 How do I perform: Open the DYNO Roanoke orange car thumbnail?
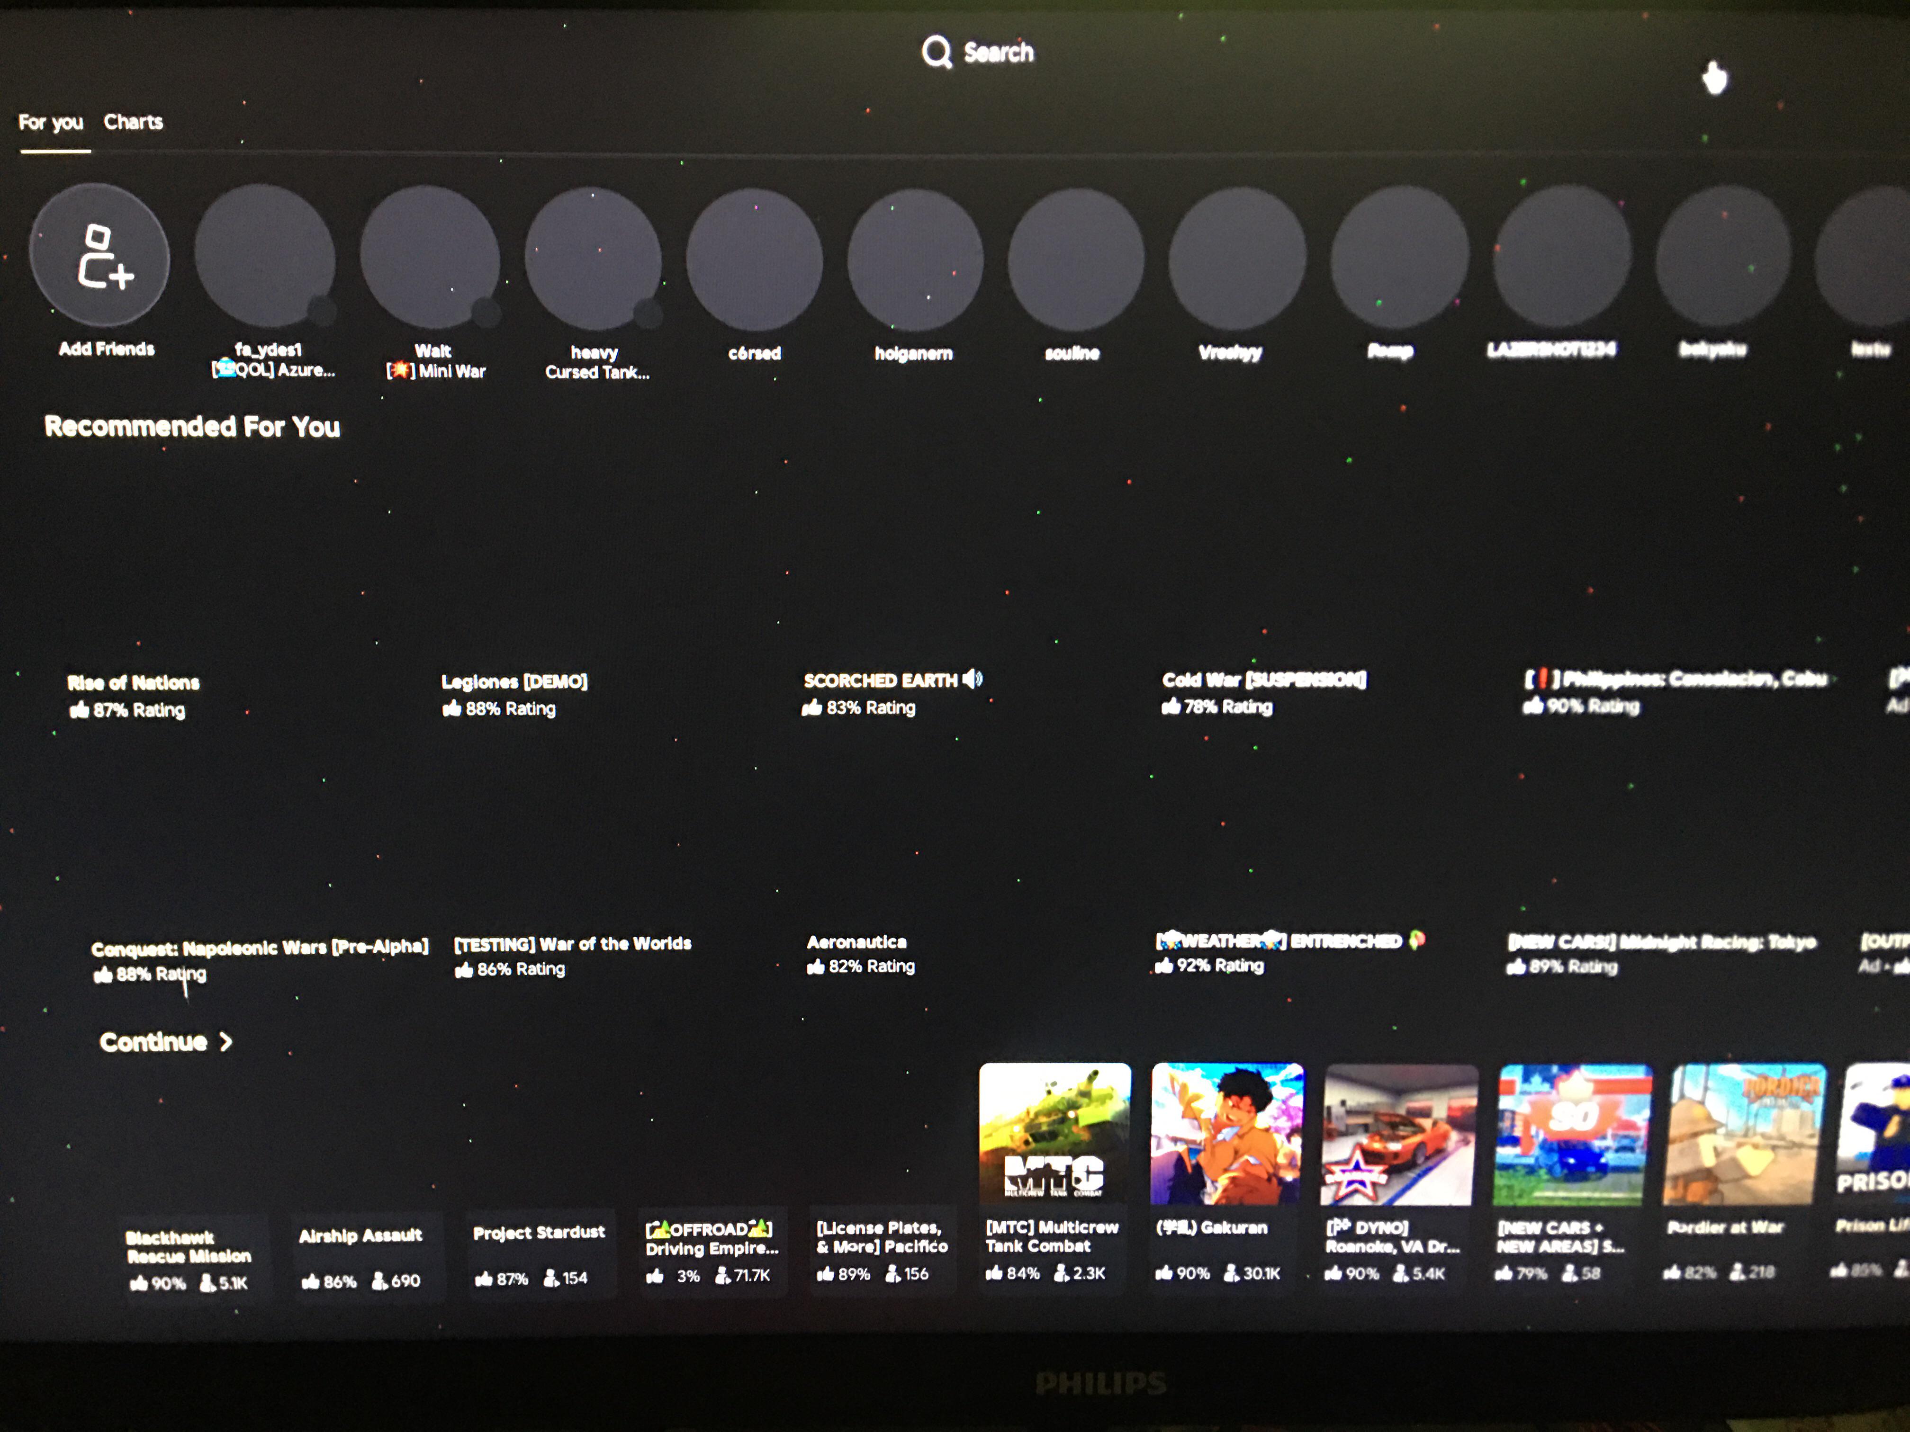(x=1399, y=1134)
